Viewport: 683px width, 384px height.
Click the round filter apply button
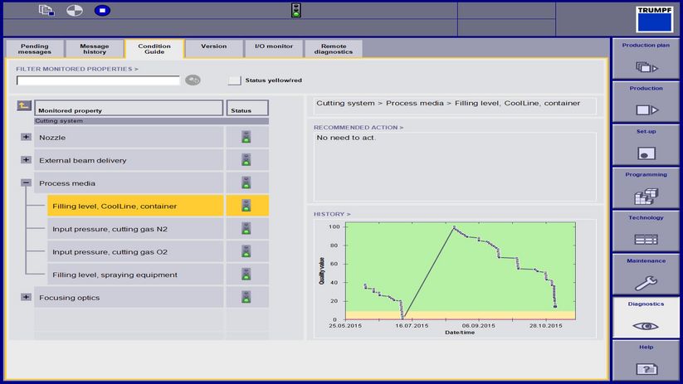point(193,80)
